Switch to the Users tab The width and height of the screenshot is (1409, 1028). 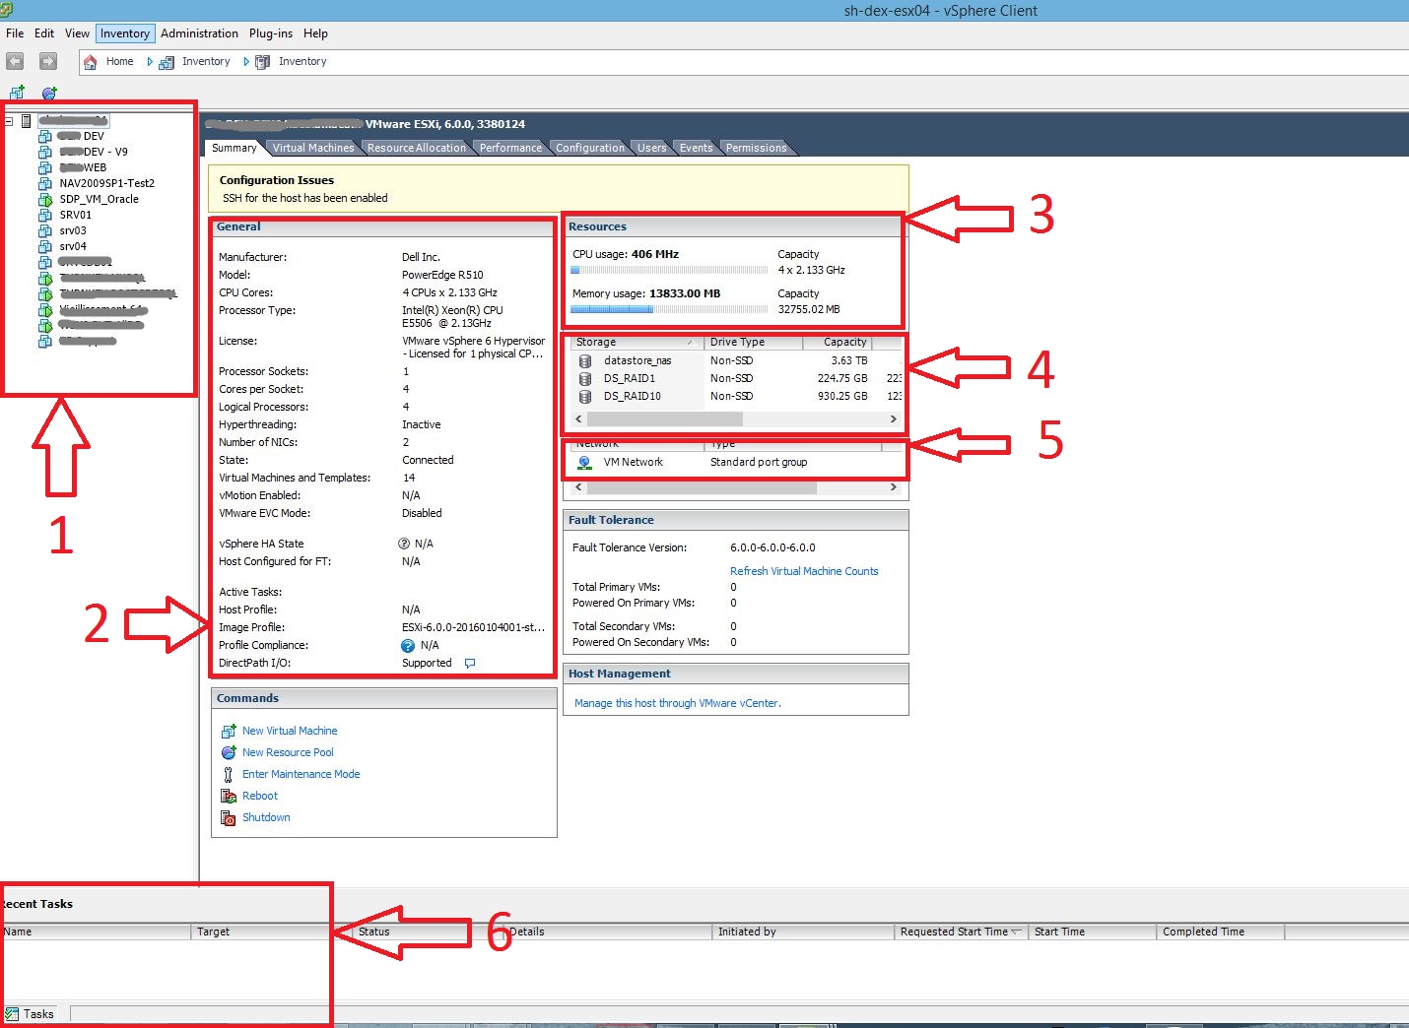coord(651,148)
